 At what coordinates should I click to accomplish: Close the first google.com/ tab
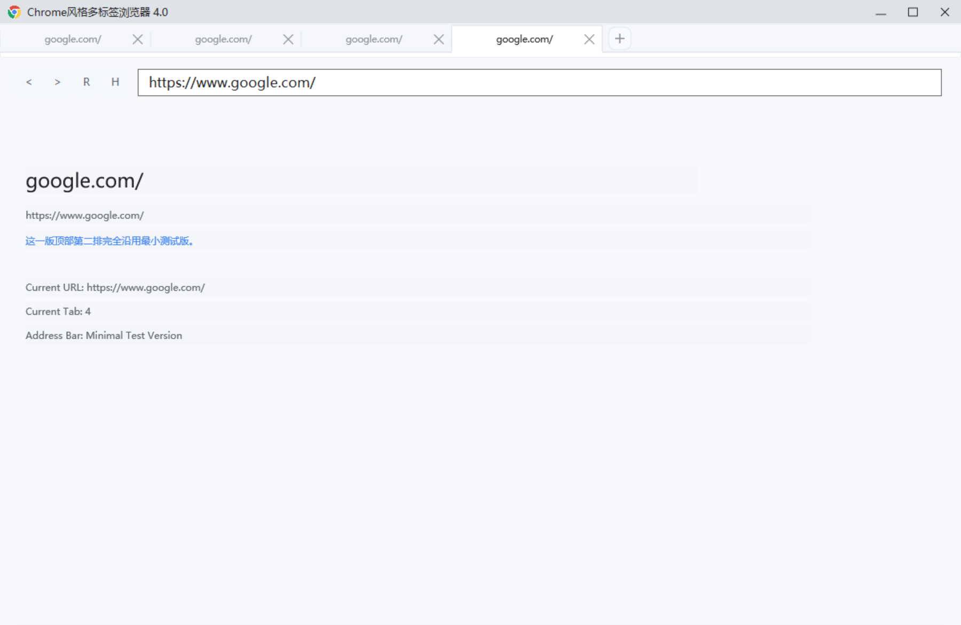(x=138, y=39)
